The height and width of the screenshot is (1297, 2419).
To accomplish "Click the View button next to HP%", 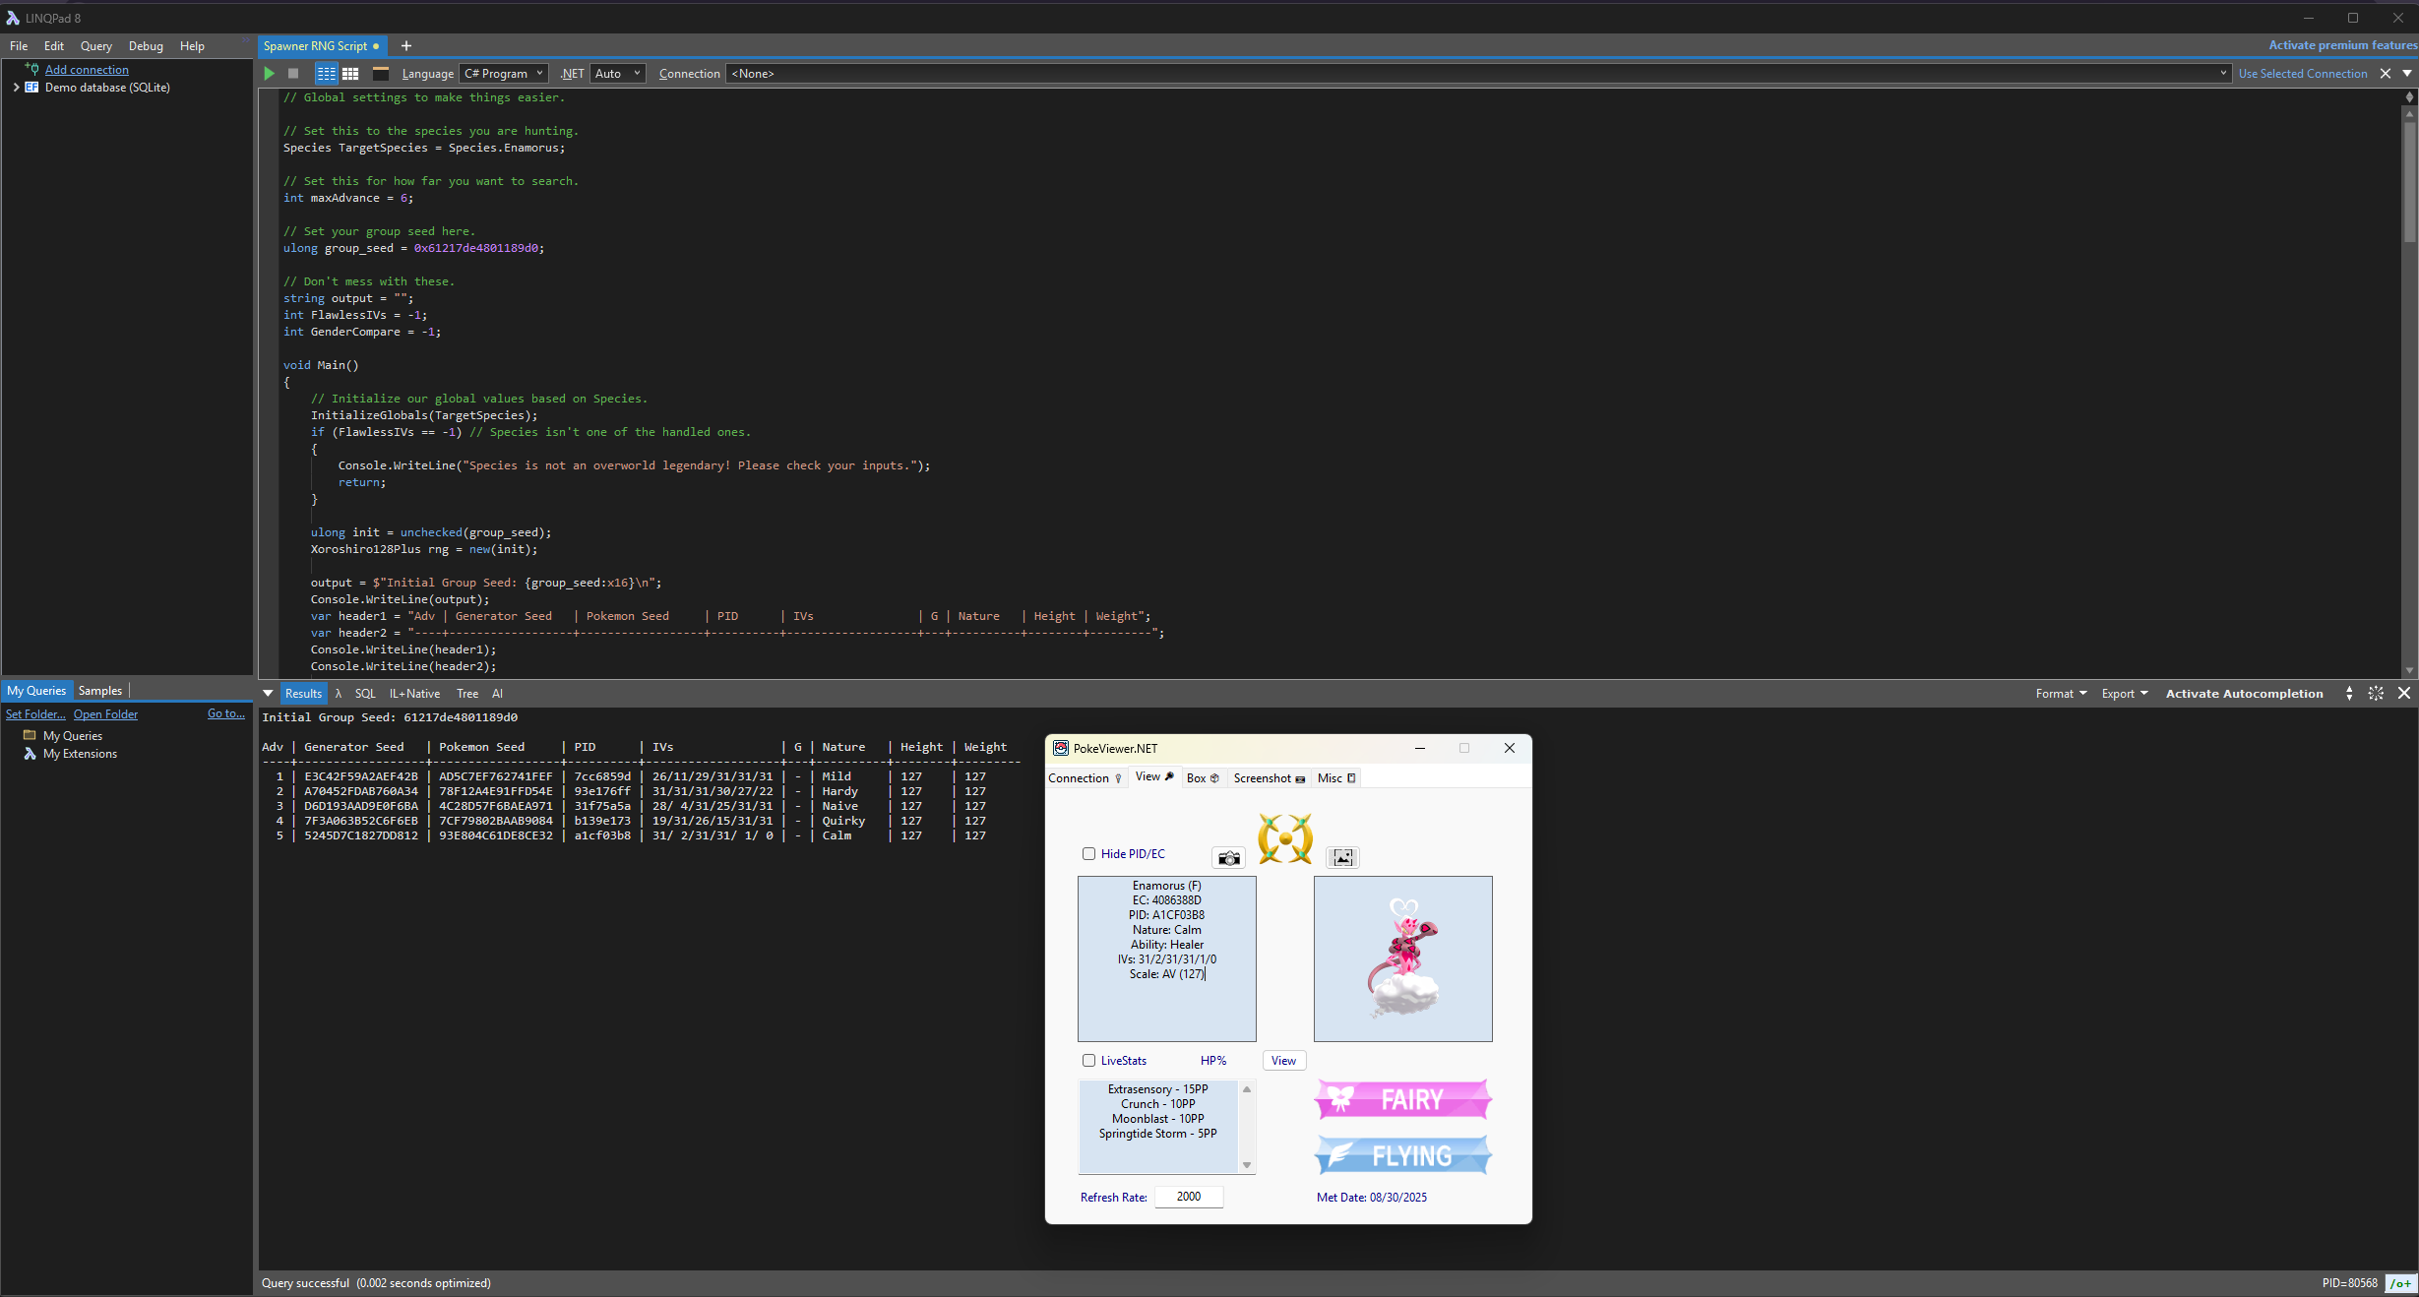I will 1283,1061.
